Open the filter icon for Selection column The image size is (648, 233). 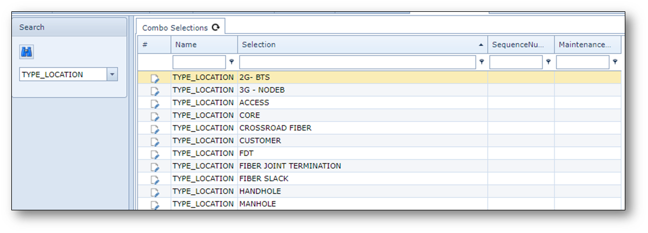pyautogui.click(x=481, y=63)
